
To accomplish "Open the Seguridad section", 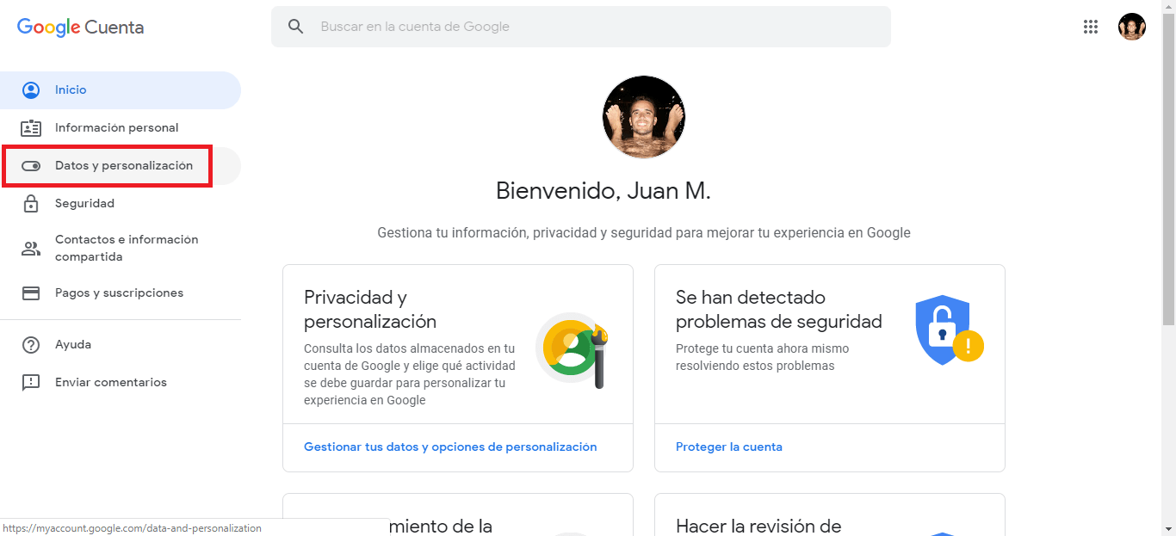I will coord(121,204).
